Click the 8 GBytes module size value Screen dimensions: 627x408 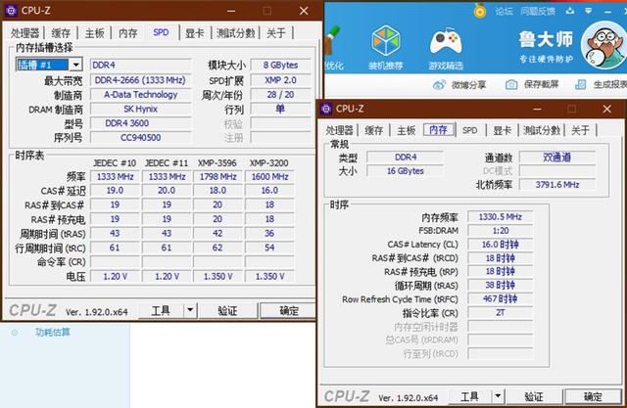coord(281,66)
